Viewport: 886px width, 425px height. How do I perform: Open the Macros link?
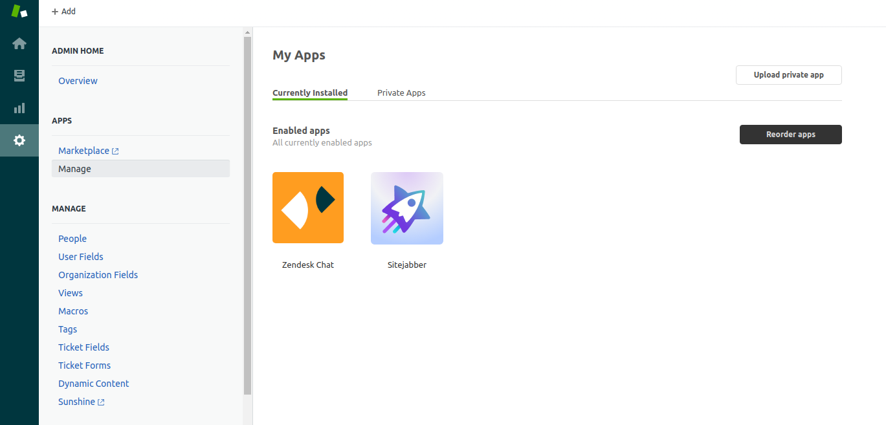[x=73, y=311]
